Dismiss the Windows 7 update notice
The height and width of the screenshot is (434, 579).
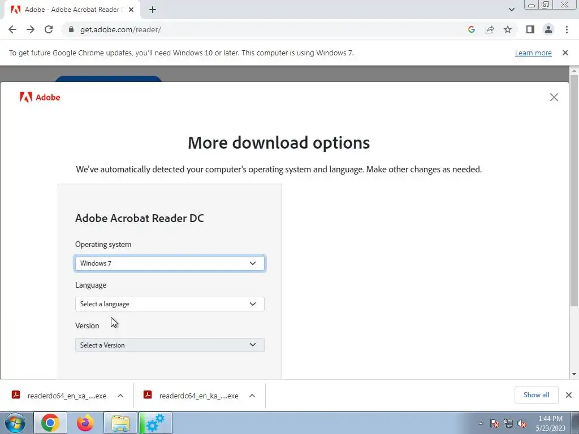[x=565, y=53]
